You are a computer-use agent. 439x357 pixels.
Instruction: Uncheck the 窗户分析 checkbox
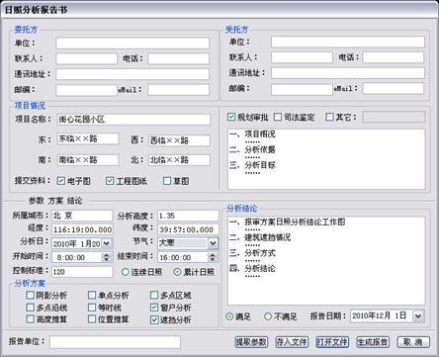click(154, 308)
